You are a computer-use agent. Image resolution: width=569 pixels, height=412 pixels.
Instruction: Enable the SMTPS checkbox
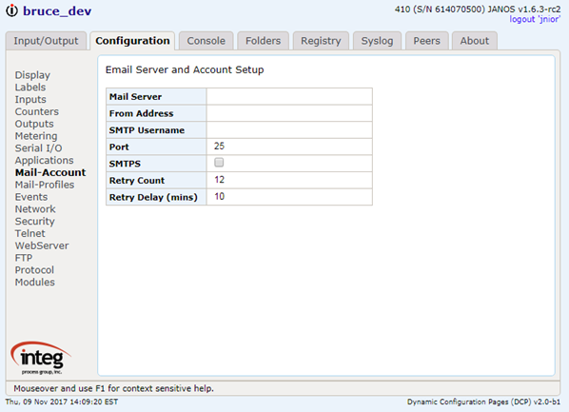pyautogui.click(x=219, y=163)
